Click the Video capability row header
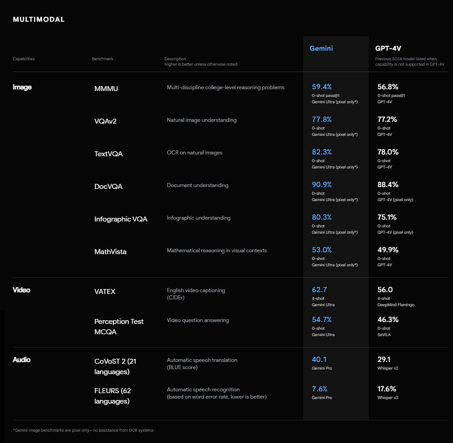 click(22, 290)
